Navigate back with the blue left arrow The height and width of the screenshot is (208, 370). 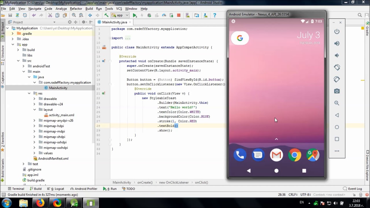90,15
